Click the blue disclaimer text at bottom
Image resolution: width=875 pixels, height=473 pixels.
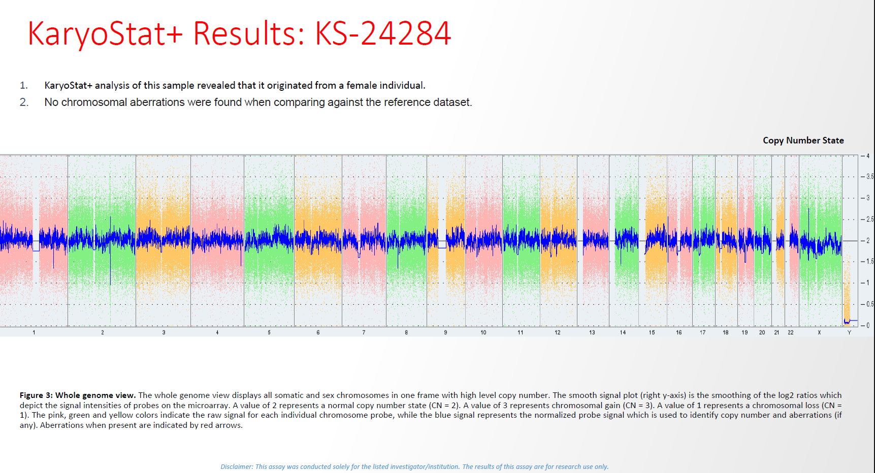pyautogui.click(x=414, y=466)
